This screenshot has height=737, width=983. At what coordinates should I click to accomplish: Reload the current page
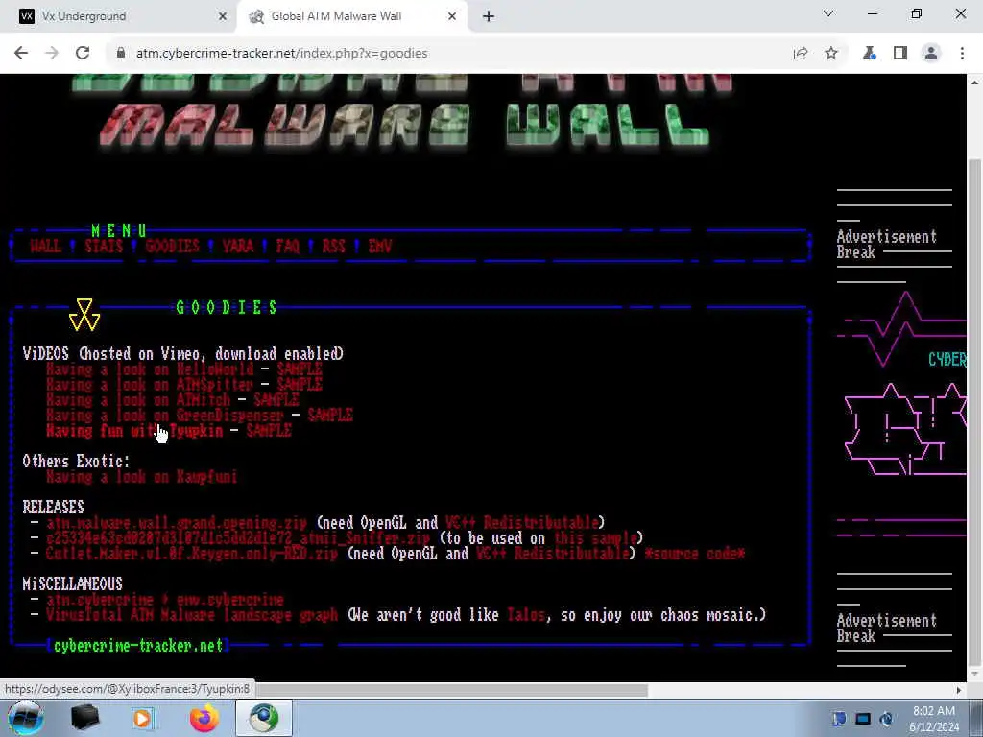(x=83, y=54)
